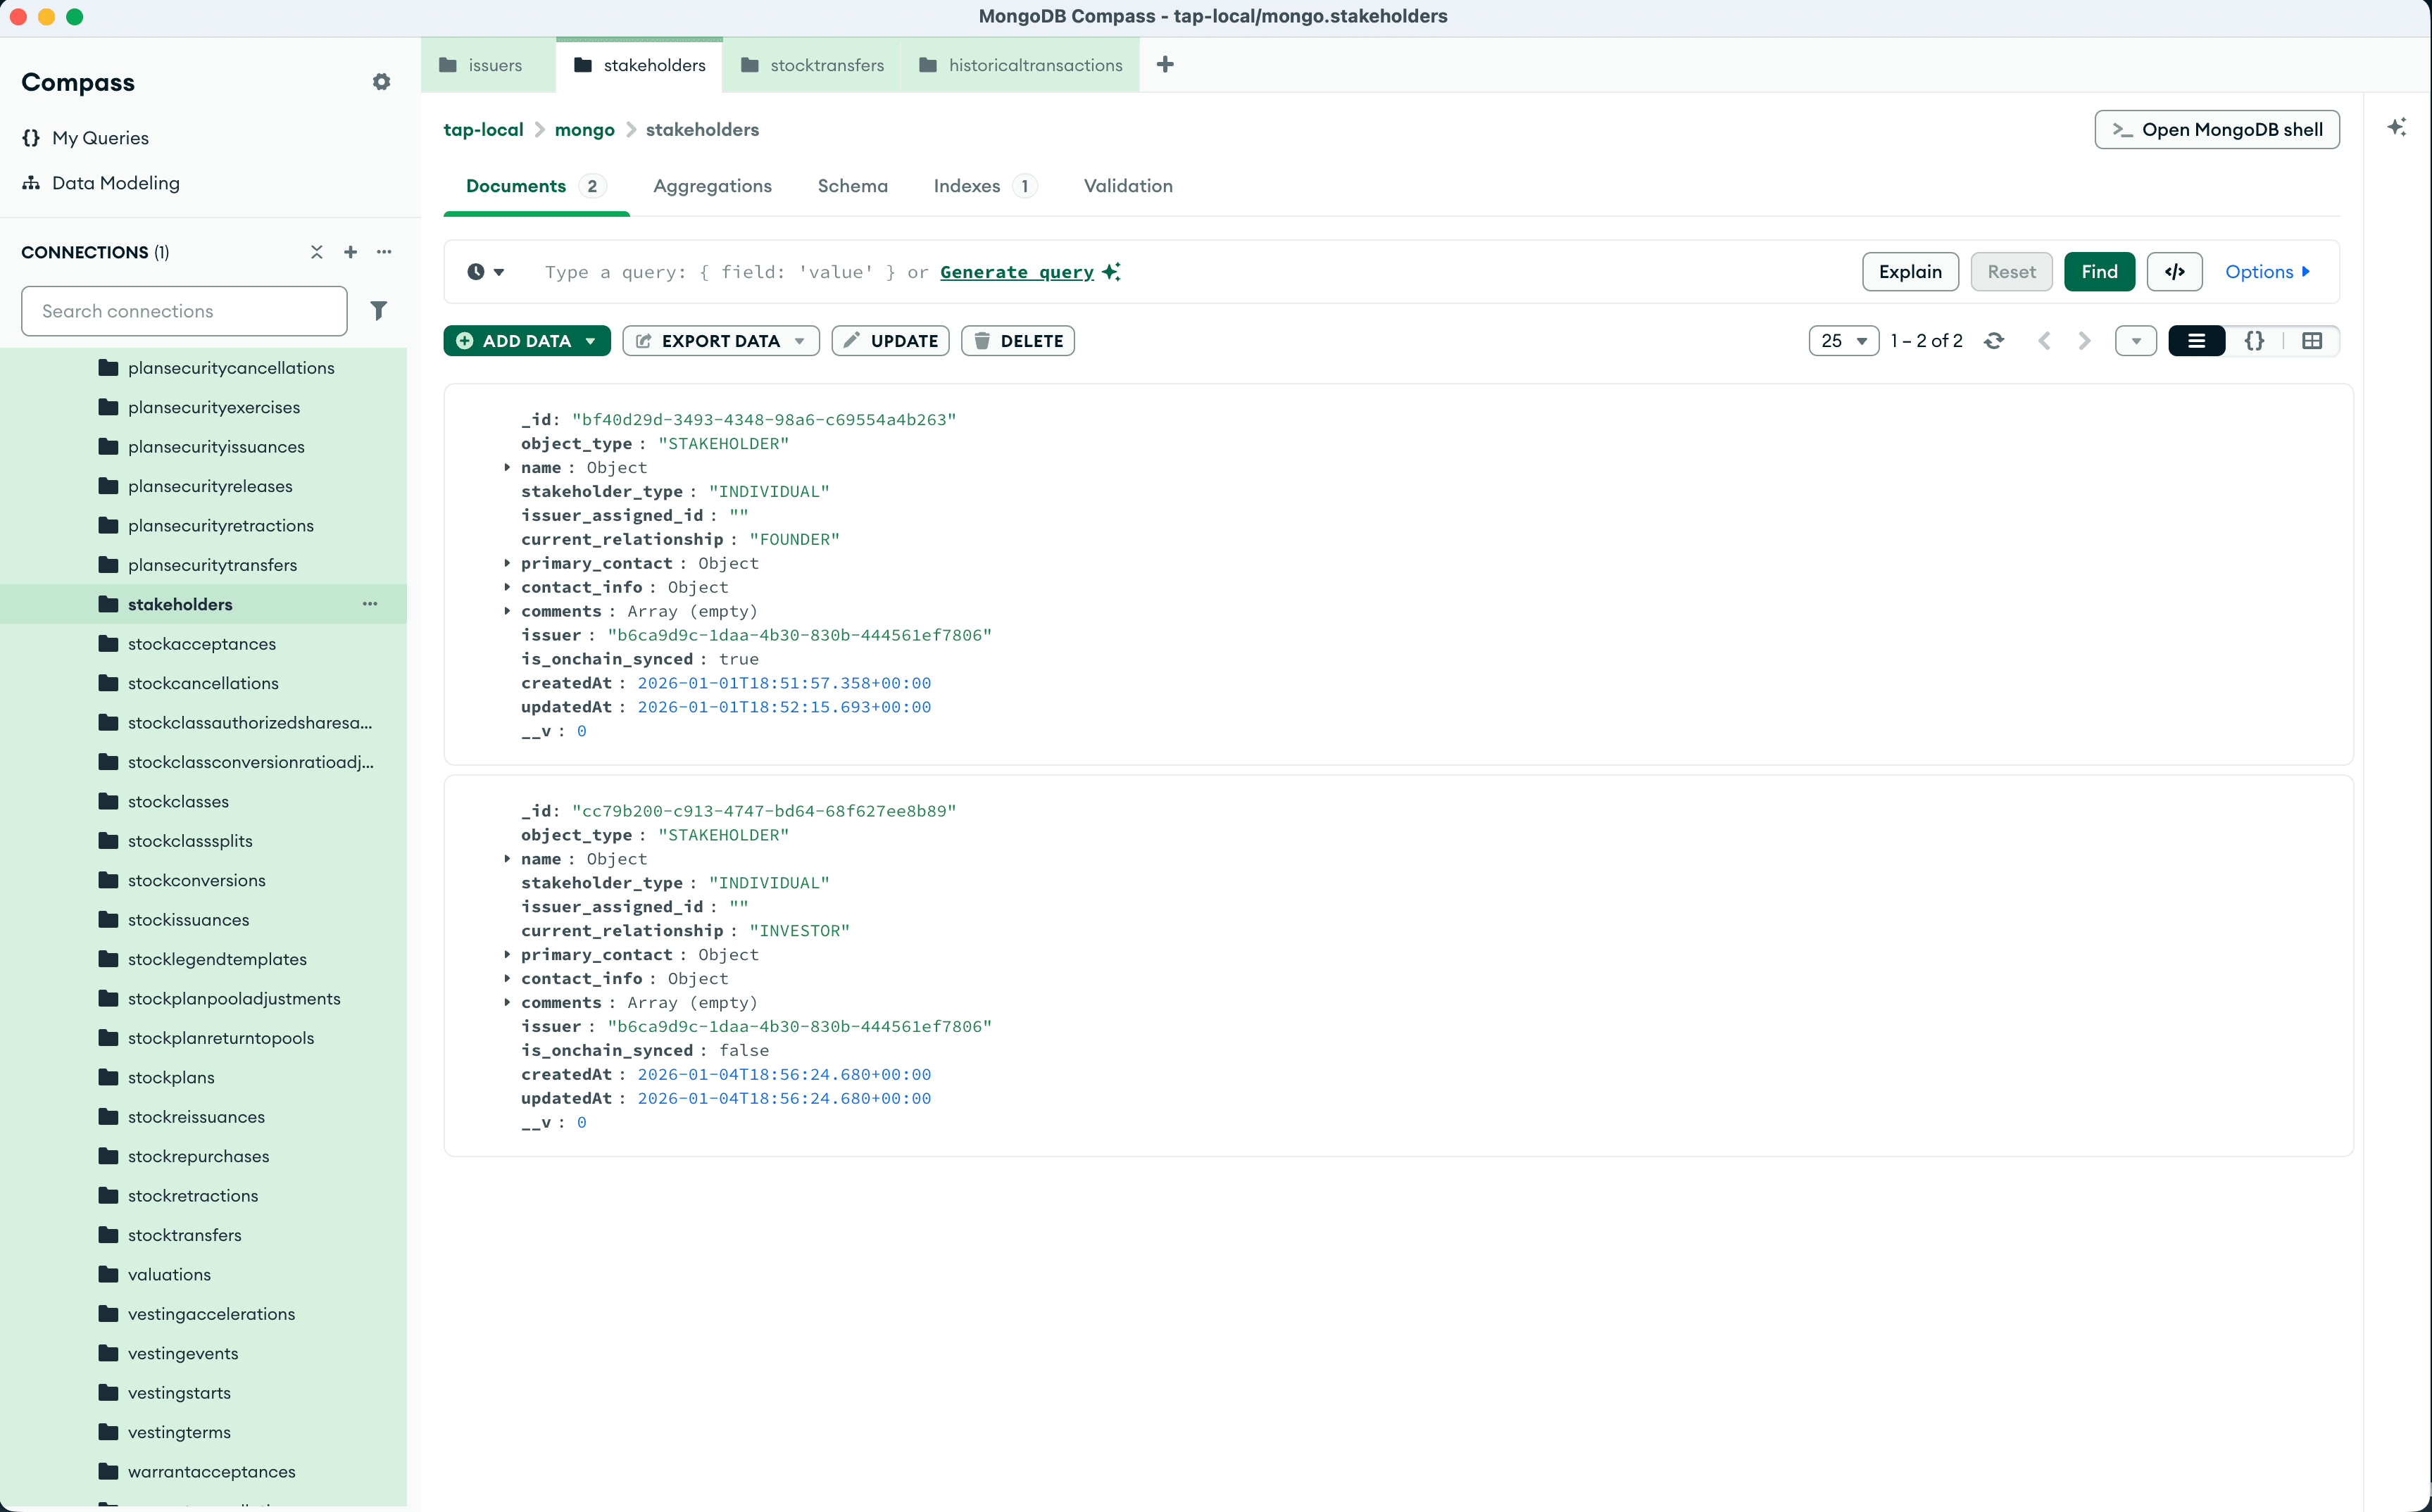Expand name field in first document
Viewport: 2432px width, 1512px height.
click(507, 467)
